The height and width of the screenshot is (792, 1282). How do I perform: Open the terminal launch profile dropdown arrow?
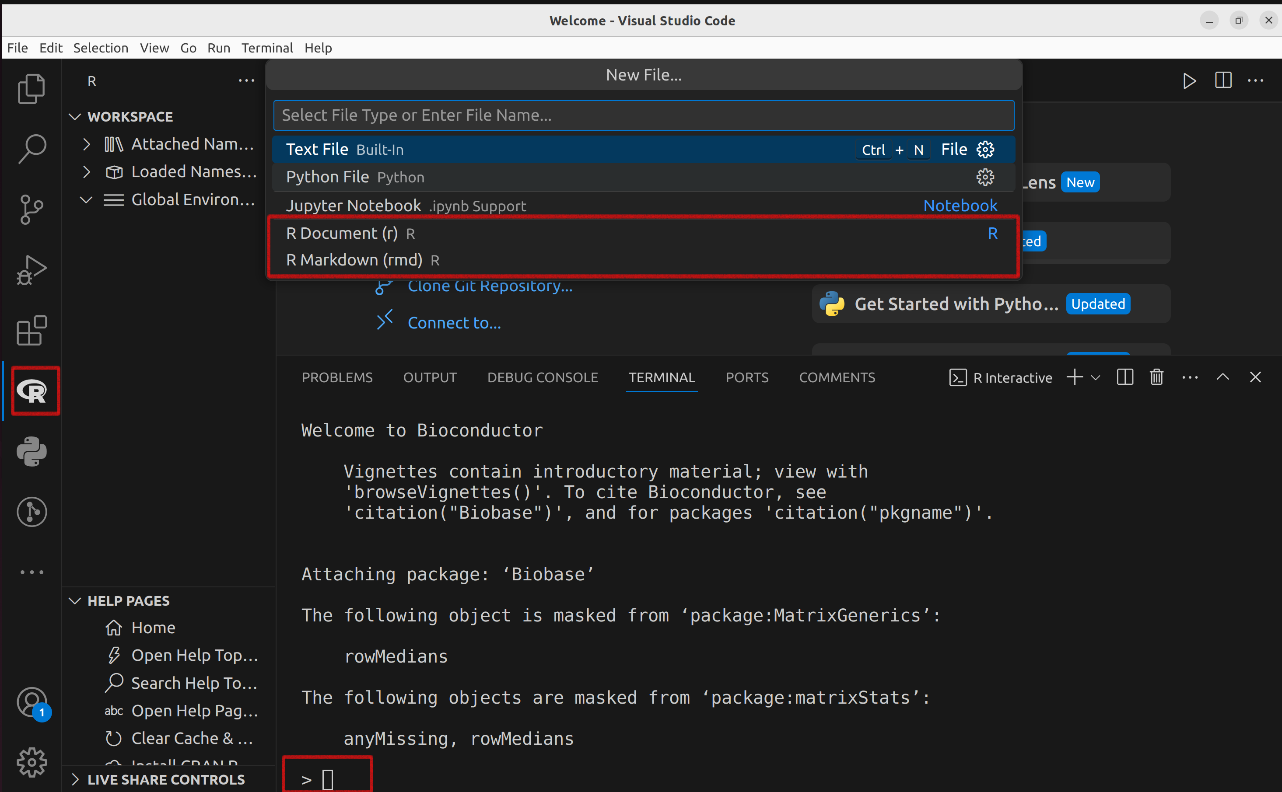tap(1095, 378)
